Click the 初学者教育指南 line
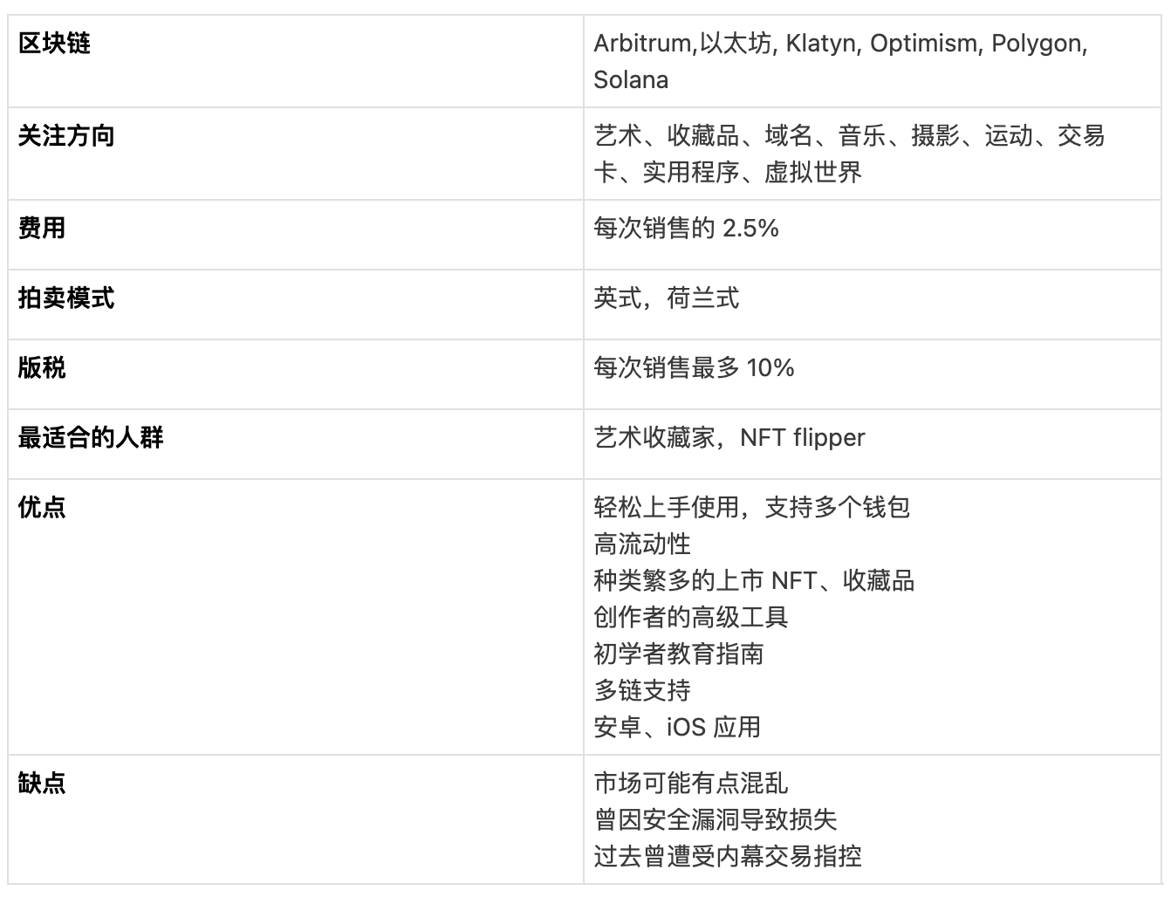This screenshot has width=1171, height=904. pos(679,654)
